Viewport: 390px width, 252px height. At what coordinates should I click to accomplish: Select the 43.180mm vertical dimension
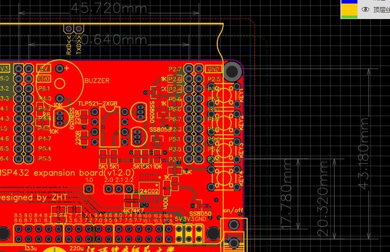363,153
